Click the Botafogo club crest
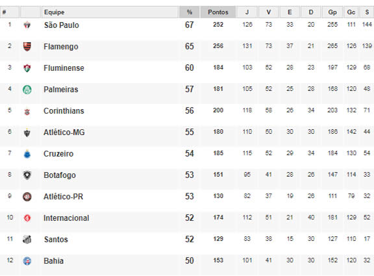This screenshot has width=374, height=276. pyautogui.click(x=27, y=175)
